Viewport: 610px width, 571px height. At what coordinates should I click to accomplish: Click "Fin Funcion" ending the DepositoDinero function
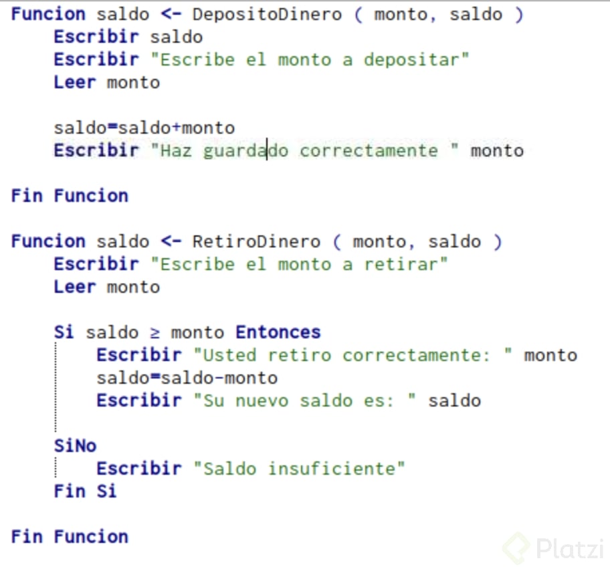tap(70, 196)
